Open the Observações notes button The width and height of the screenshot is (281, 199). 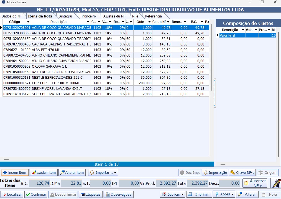click(x=119, y=194)
